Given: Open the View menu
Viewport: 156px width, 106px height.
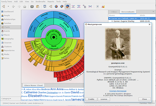Looking at the screenshot, I should (x=27, y=2).
